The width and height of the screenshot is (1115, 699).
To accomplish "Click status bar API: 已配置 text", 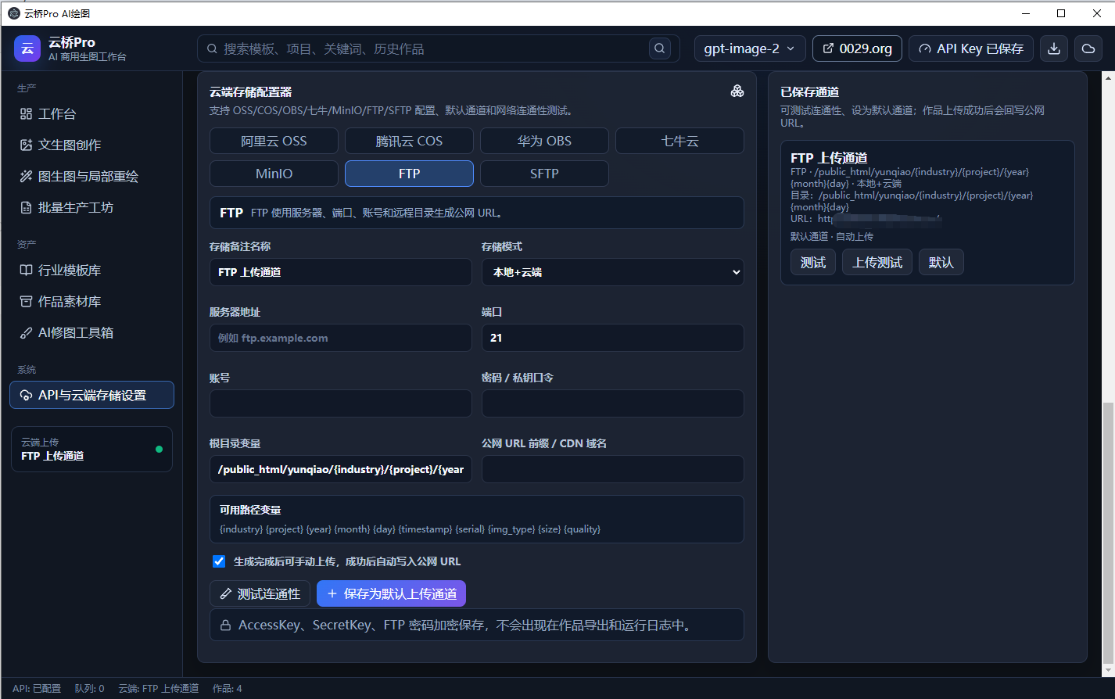I will click(37, 689).
